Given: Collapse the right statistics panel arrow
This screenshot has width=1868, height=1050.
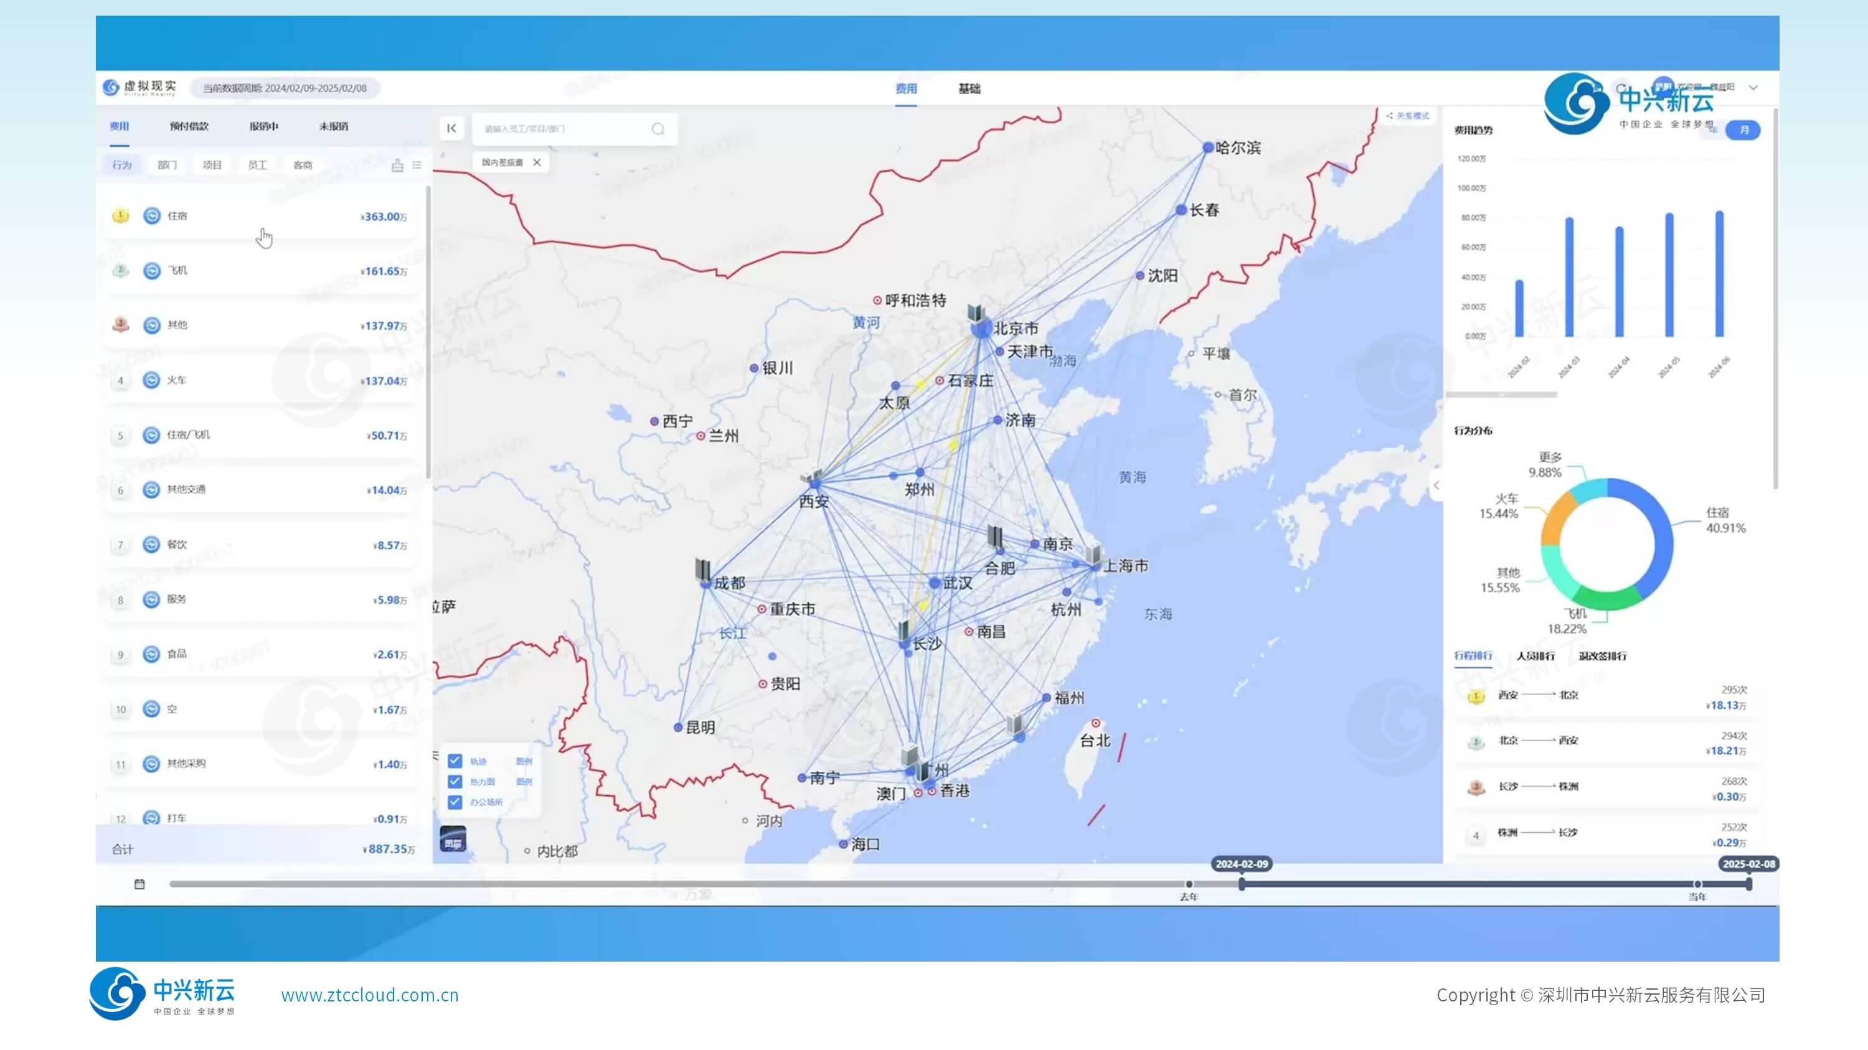Looking at the screenshot, I should coord(1436,485).
